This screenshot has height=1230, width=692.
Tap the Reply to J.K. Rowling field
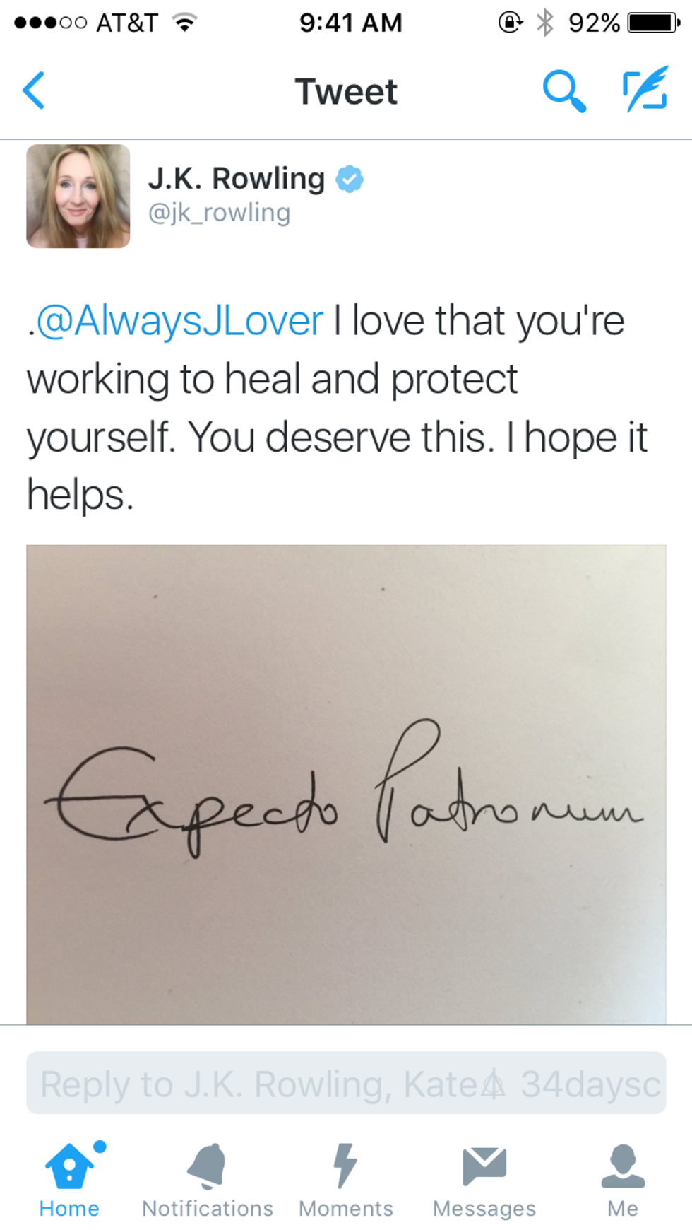tap(346, 1083)
